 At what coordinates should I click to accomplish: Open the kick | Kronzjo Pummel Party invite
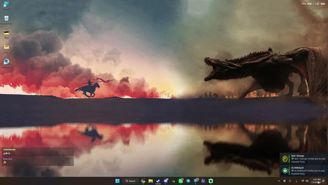303,159
